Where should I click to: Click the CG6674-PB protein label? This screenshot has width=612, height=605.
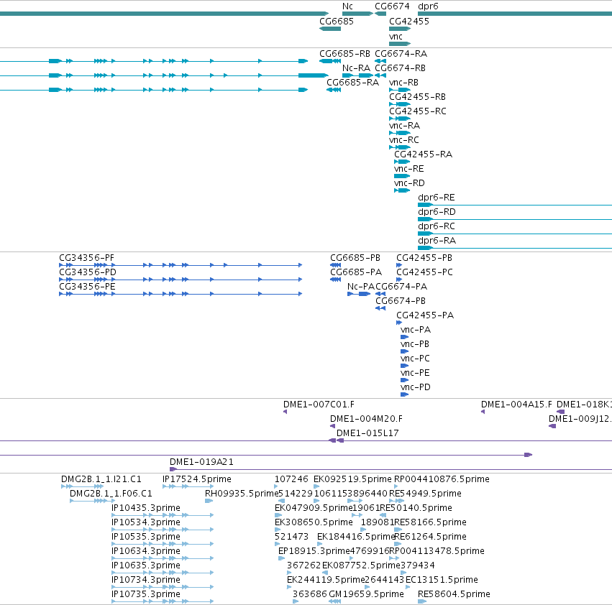[x=401, y=301]
